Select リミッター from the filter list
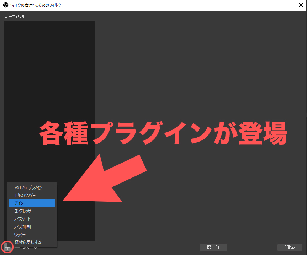 click(x=32, y=234)
